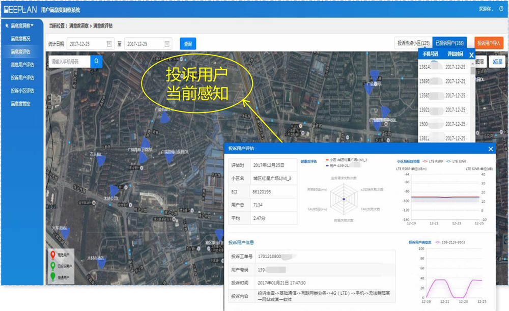This screenshot has width=509, height=311.
Task: Switch to 投诉热点小区(125) tab
Action: 413,44
